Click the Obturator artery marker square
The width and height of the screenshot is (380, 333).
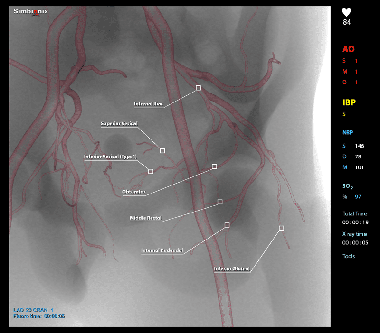coord(214,166)
